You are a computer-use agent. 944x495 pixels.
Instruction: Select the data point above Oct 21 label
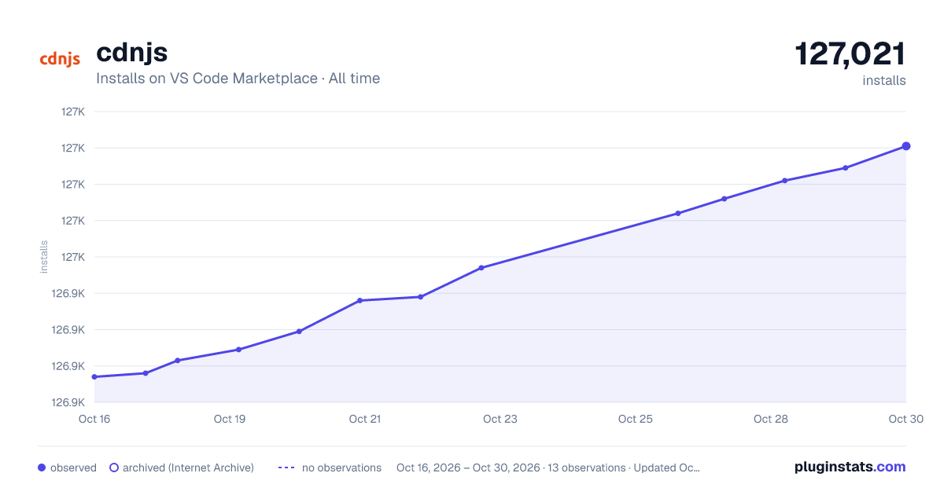tap(360, 301)
